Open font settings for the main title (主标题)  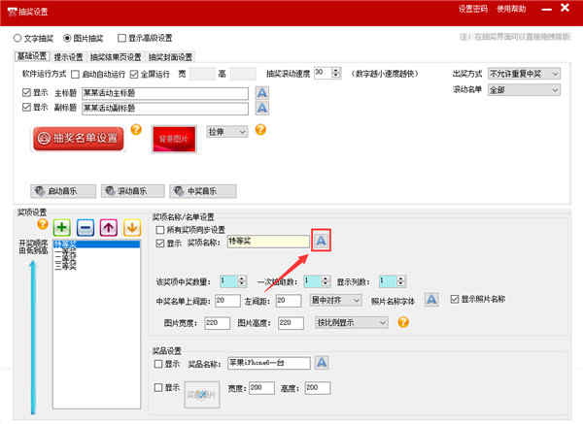tap(262, 92)
